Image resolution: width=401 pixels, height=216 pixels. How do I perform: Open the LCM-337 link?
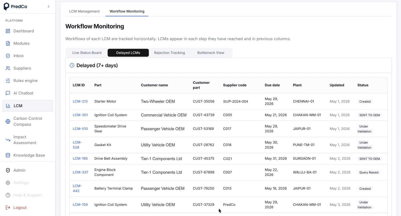[x=80, y=172]
